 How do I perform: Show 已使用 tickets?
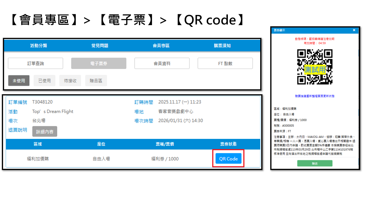click(x=44, y=81)
